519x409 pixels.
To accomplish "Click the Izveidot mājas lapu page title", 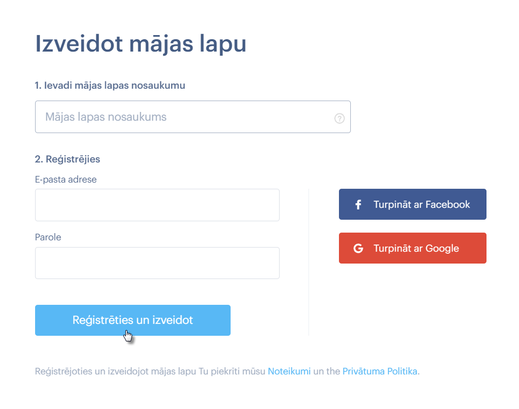I will click(x=141, y=44).
